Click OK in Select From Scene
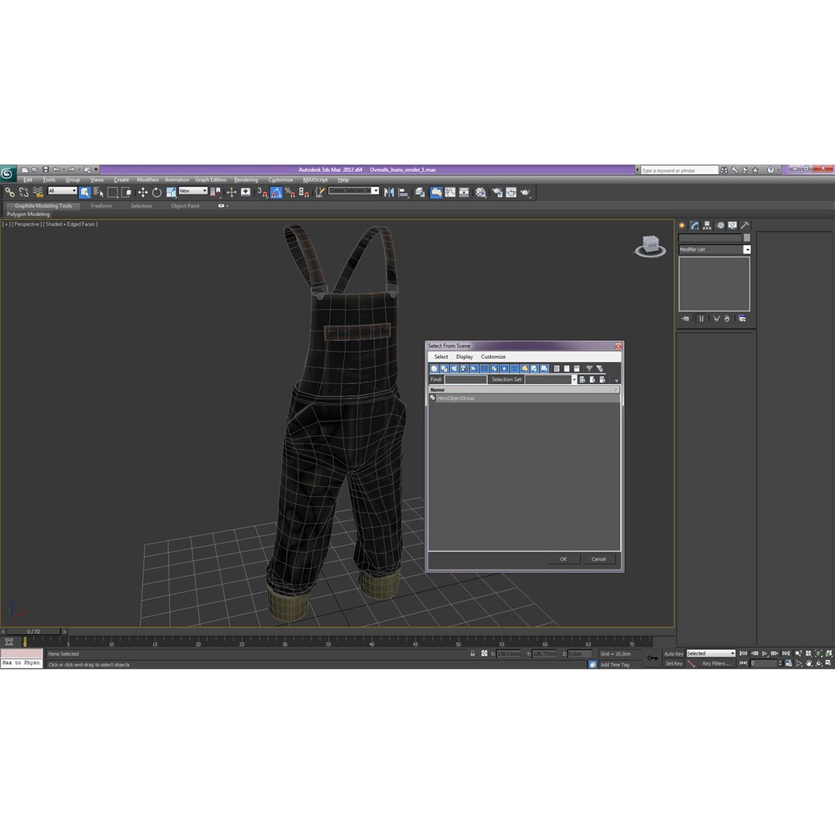The width and height of the screenshot is (835, 835). [x=564, y=559]
